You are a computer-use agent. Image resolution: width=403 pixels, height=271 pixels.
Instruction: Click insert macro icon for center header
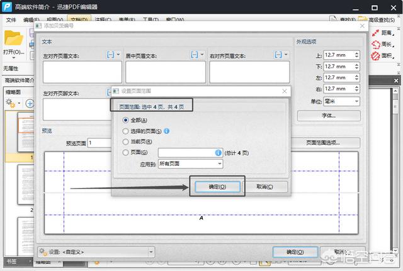[195, 55]
